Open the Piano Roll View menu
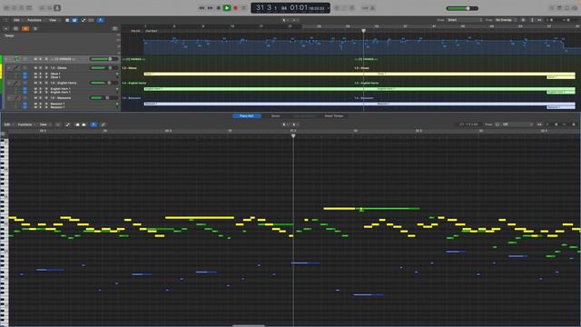Image resolution: width=581 pixels, height=327 pixels. [x=44, y=124]
